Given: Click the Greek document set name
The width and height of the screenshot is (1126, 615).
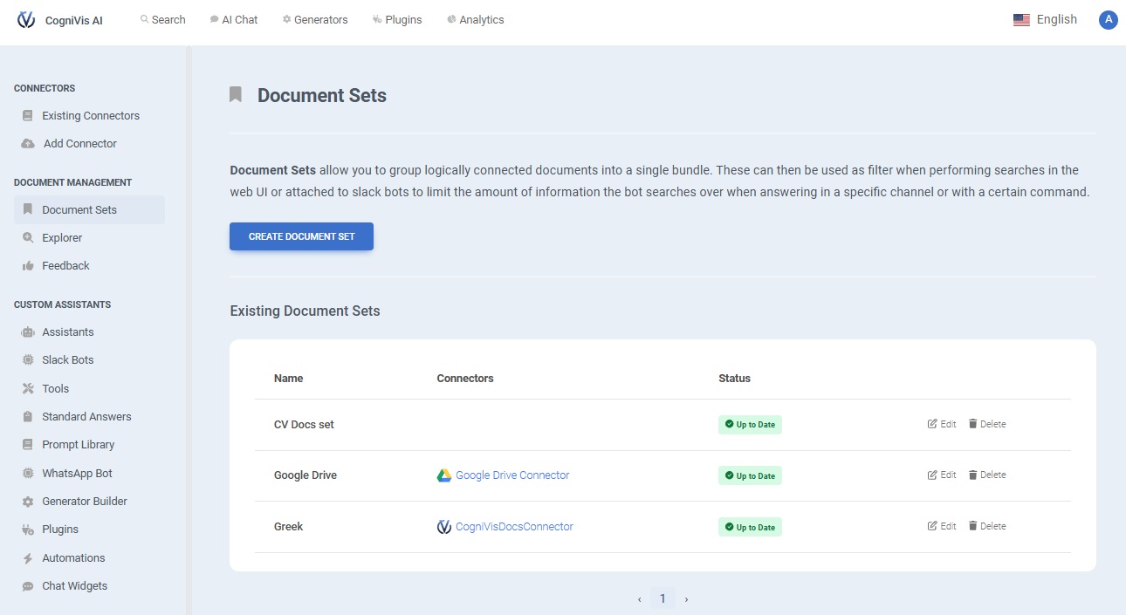Looking at the screenshot, I should (289, 526).
